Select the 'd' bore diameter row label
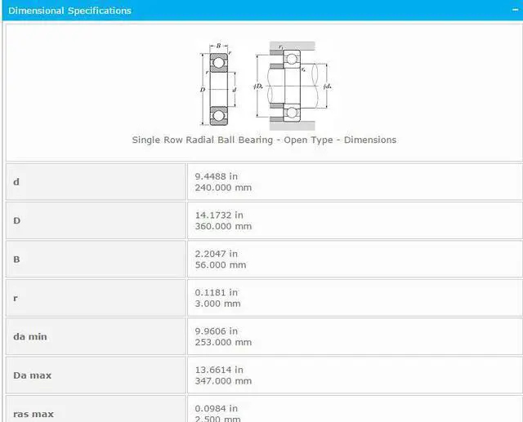The image size is (523, 422). pyautogui.click(x=16, y=181)
